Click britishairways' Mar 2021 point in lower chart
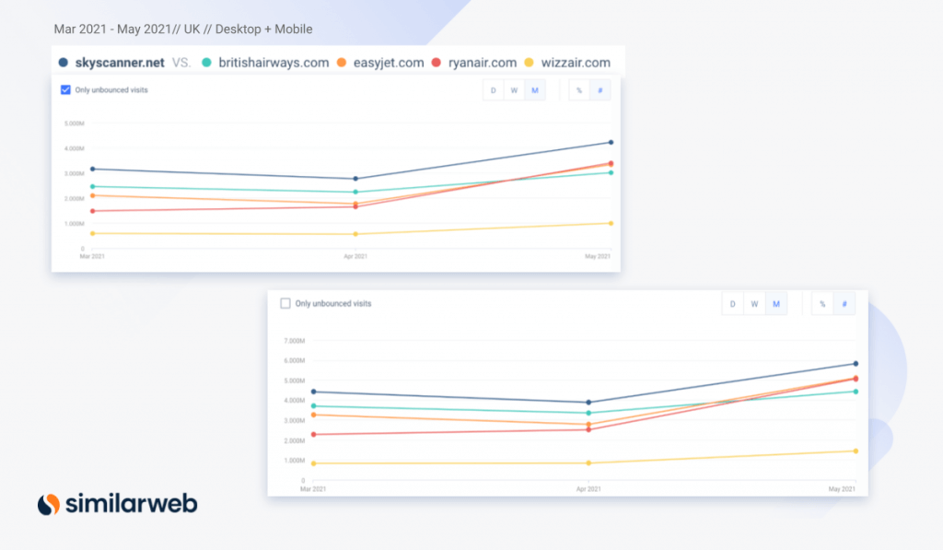943x550 pixels. (x=313, y=406)
